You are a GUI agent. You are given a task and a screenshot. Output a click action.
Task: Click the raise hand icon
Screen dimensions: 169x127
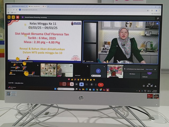(x=91, y=84)
